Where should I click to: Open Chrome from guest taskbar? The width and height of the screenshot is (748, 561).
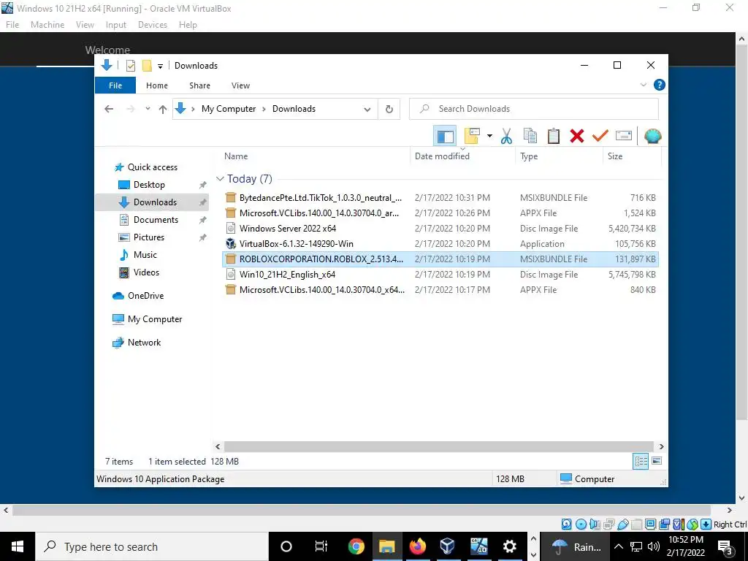(356, 546)
